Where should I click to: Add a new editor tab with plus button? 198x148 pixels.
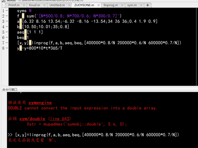click(147, 5)
